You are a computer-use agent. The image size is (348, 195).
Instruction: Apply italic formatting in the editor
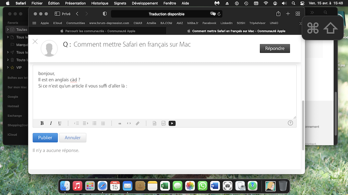coord(51,123)
